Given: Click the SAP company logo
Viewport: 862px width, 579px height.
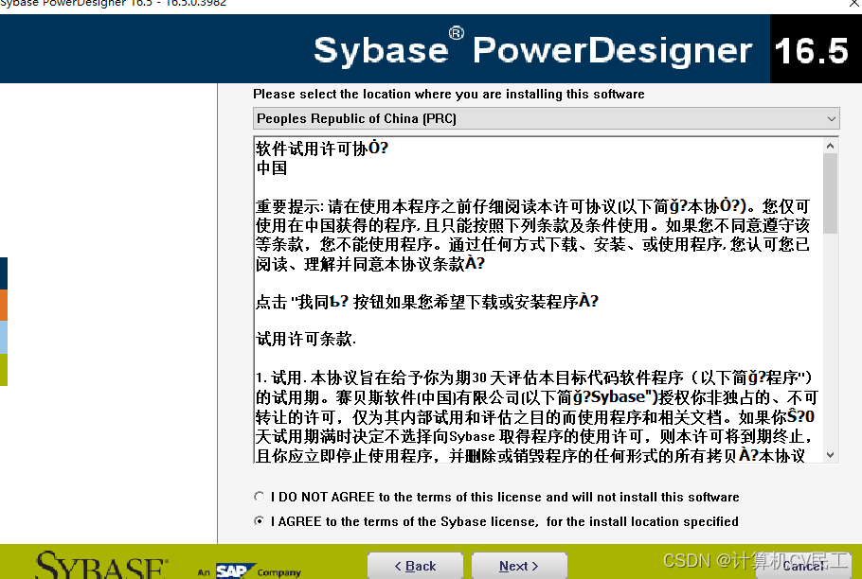Looking at the screenshot, I should (235, 571).
